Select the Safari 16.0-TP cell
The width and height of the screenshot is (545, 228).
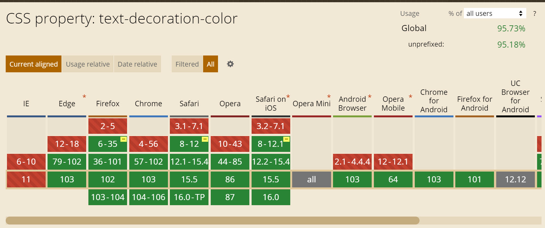[x=189, y=197]
